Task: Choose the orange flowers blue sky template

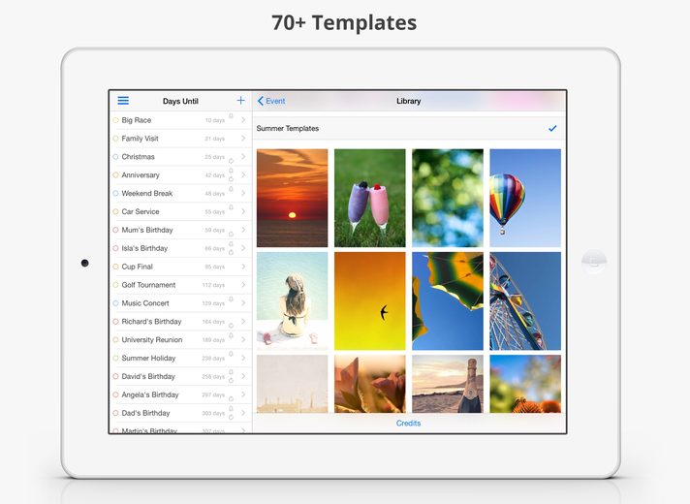Action: click(525, 384)
